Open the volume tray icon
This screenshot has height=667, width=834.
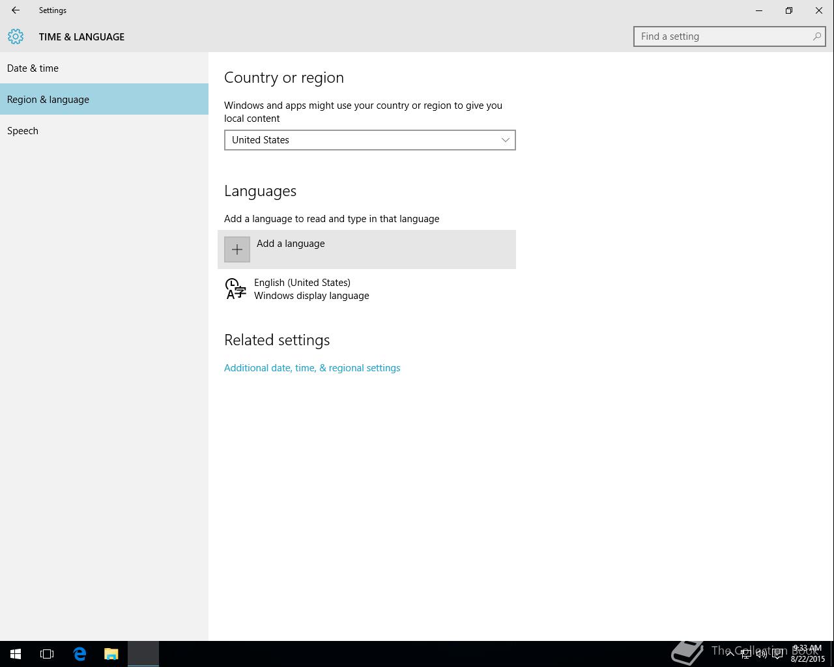tap(761, 654)
